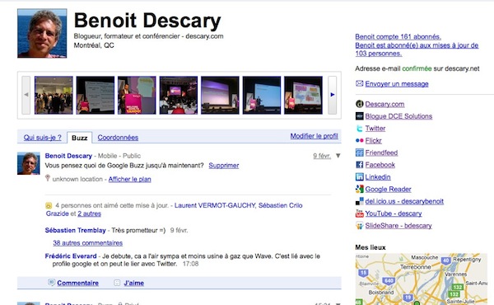This screenshot has width=494, height=305.
Task: Click Envoyer un message link
Action: (x=397, y=84)
